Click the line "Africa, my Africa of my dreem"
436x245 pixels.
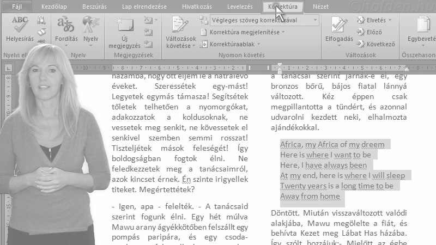(332, 144)
